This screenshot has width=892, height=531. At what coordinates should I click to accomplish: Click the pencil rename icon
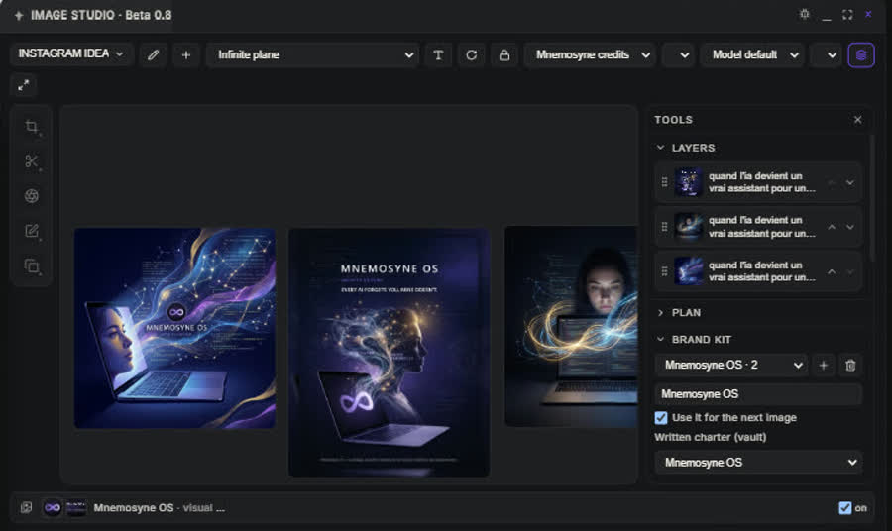click(153, 55)
